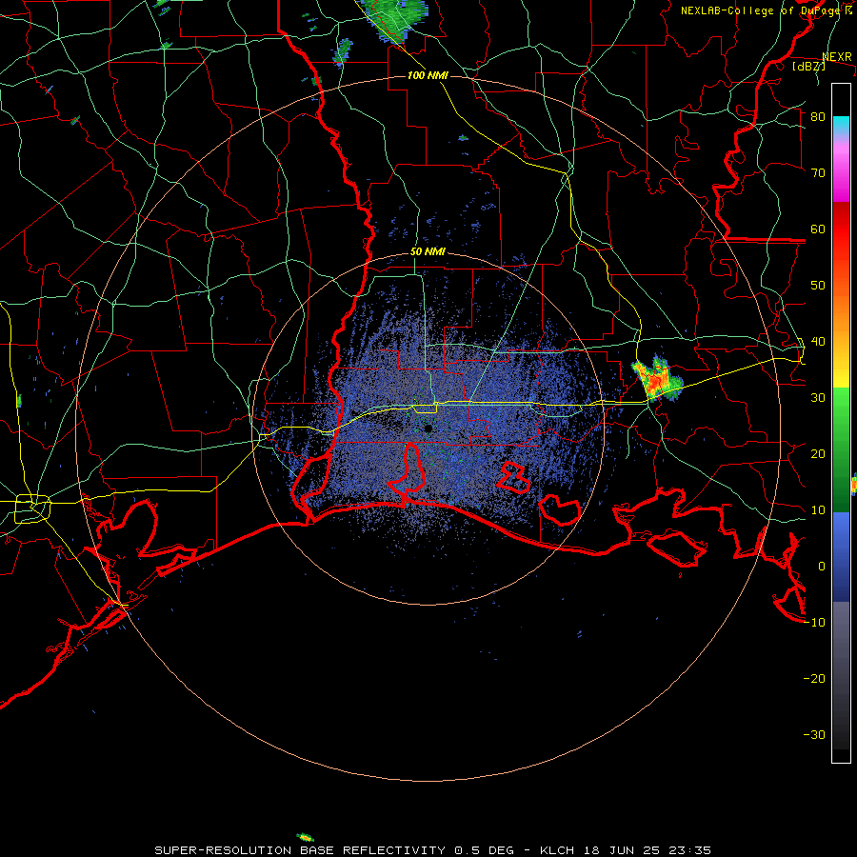Click the -30 value on the dBZ scale

(814, 734)
